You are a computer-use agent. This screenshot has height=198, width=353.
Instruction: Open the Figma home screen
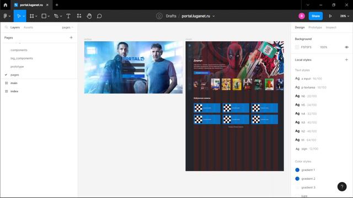(6, 5)
